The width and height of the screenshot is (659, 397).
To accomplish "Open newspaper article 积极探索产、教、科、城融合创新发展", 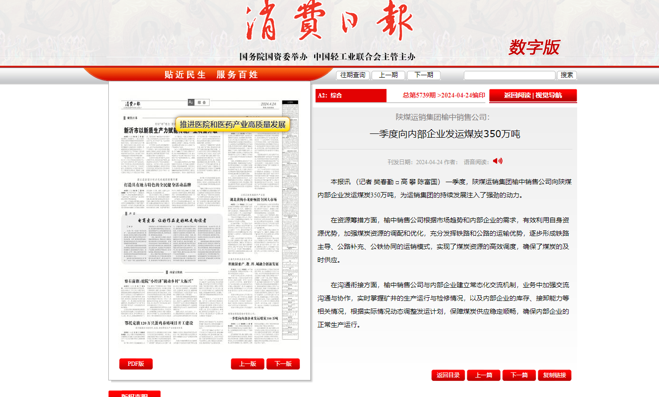I will (254, 264).
